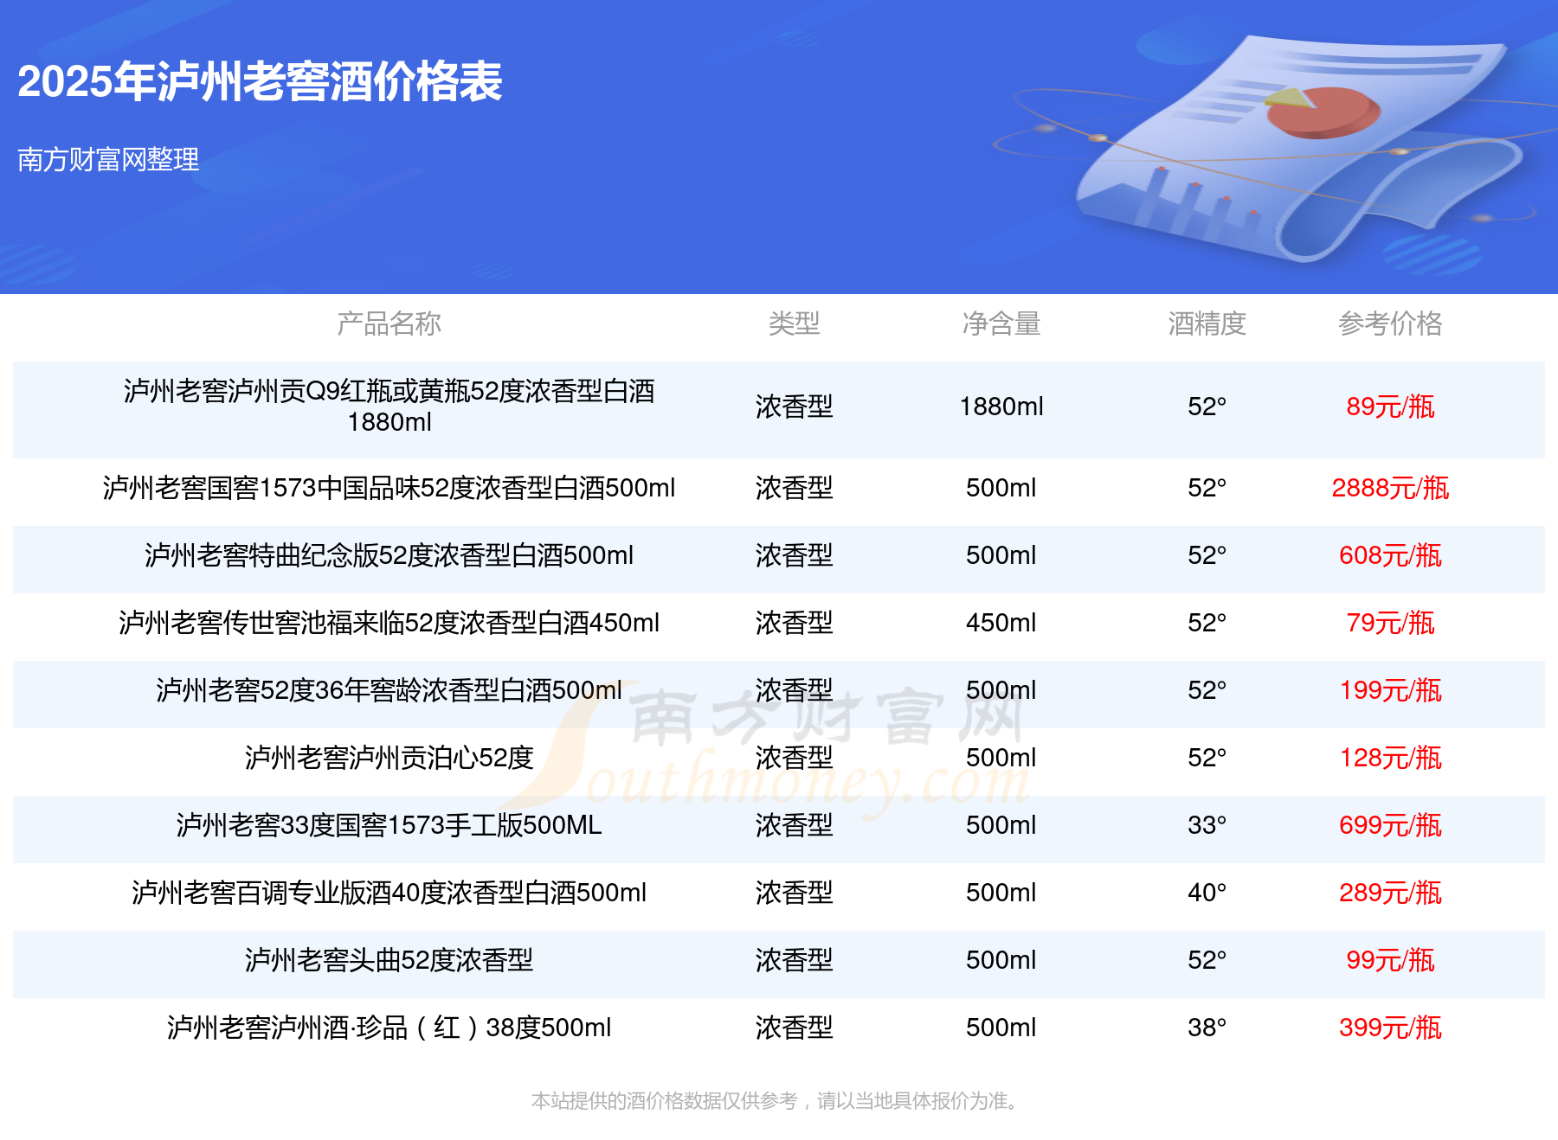Click the 450ml net content cell
1558x1140 pixels.
(1001, 623)
